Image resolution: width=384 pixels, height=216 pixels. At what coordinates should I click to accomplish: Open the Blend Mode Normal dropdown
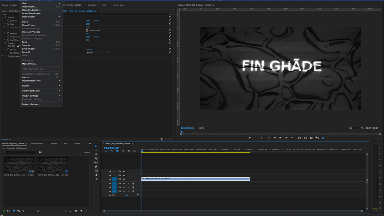click(x=97, y=53)
